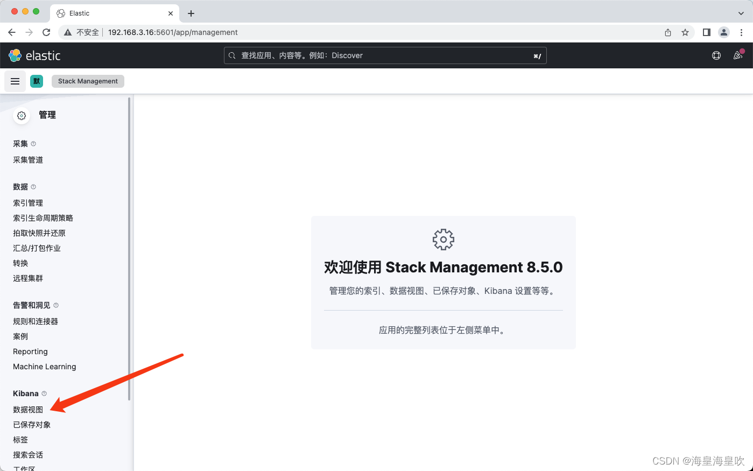Open 标签 in the sidebar
This screenshot has height=471, width=753.
click(20, 440)
